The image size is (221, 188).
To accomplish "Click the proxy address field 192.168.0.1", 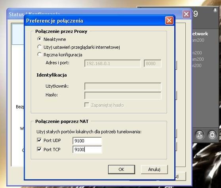I will (x=112, y=63).
